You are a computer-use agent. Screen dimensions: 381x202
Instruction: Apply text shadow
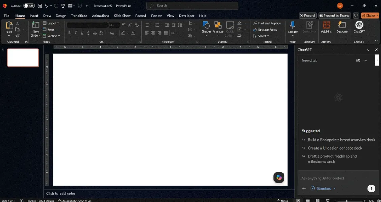pos(89,33)
